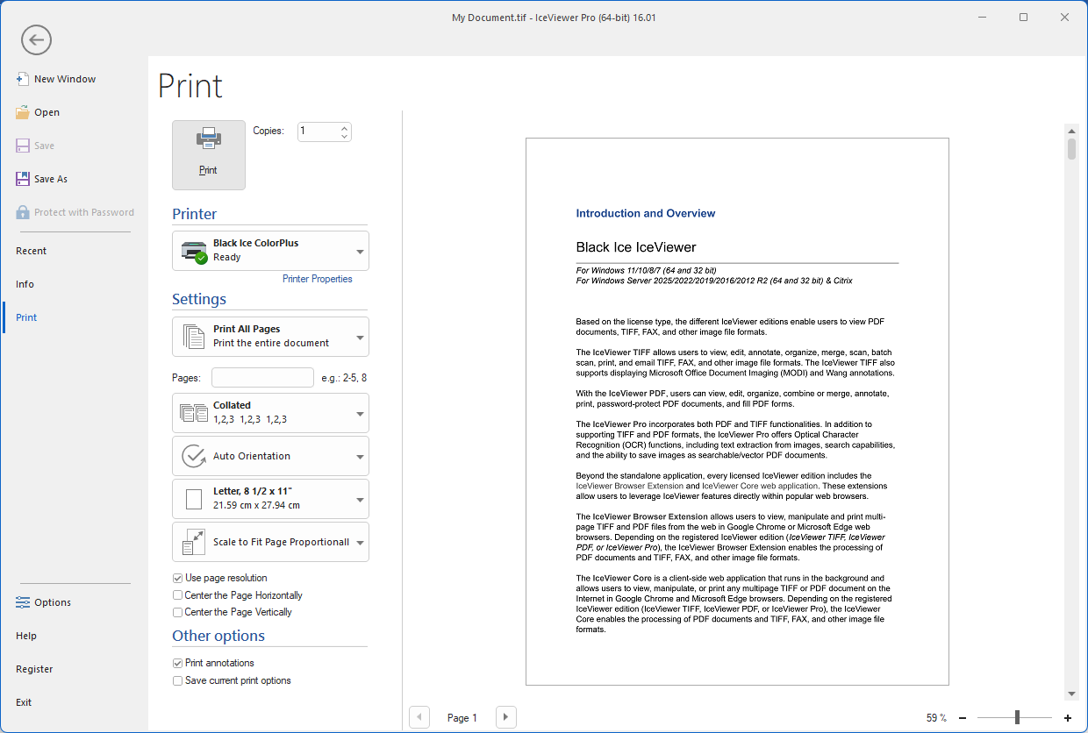Click the Letter paper size page icon
1088x733 pixels.
tap(193, 499)
